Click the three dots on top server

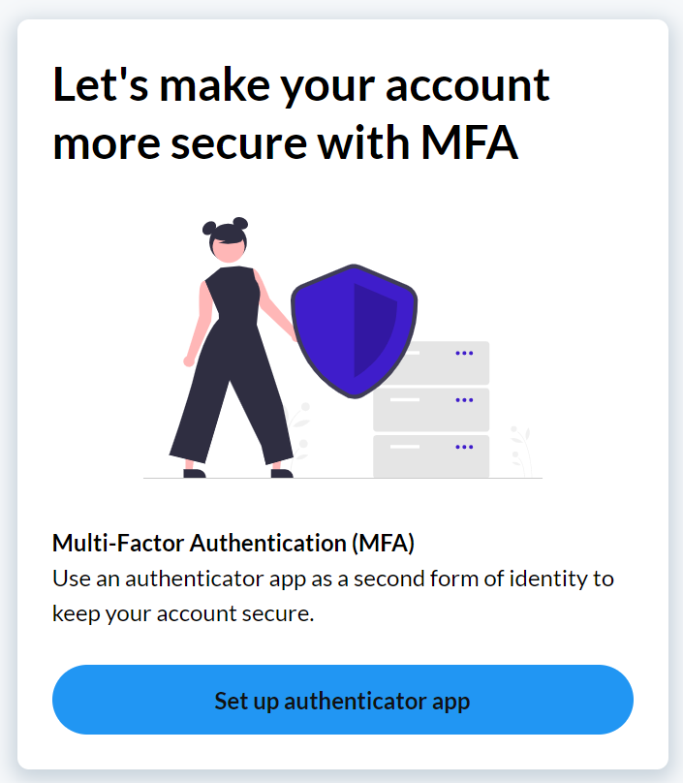point(464,354)
